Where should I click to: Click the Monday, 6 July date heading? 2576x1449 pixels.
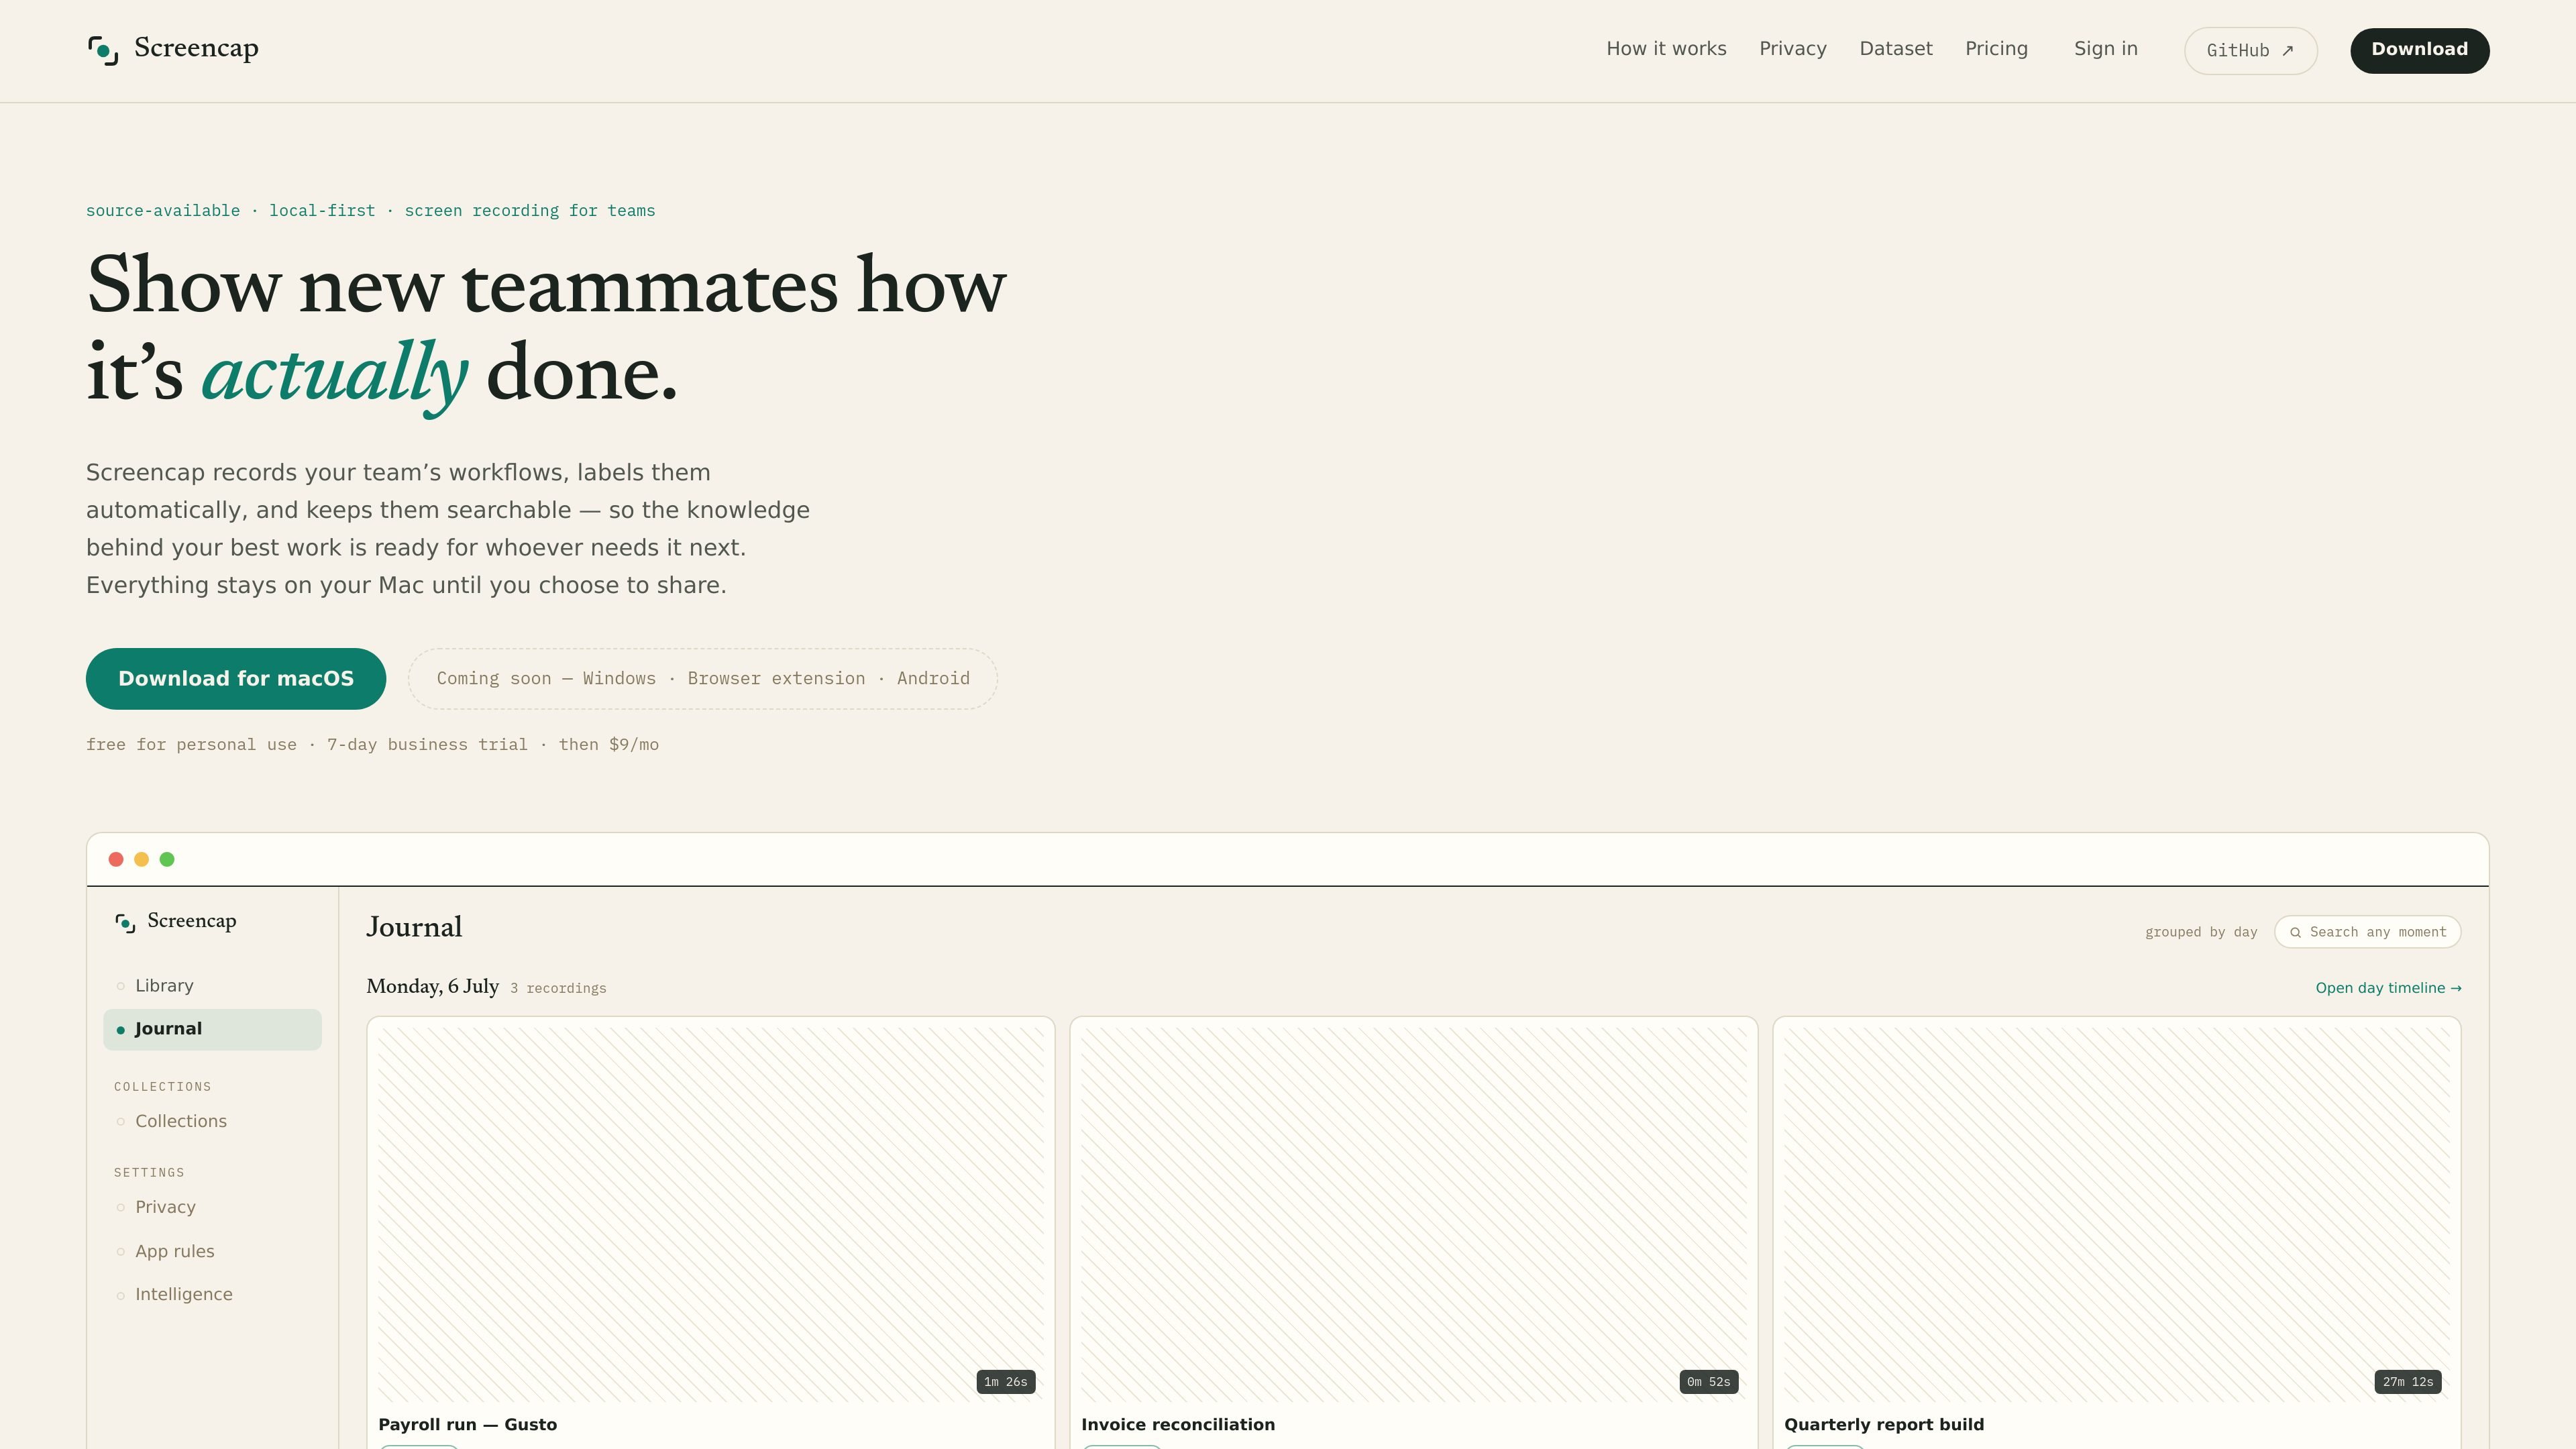click(x=432, y=987)
